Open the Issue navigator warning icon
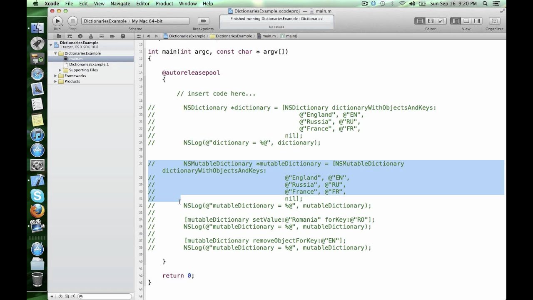The image size is (533, 300). (x=91, y=36)
